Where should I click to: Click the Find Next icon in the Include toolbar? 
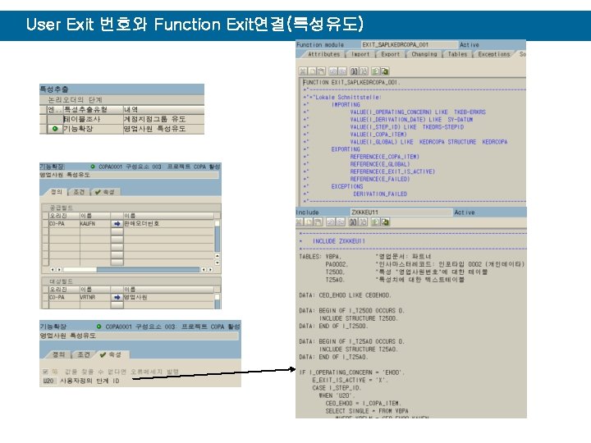point(364,222)
